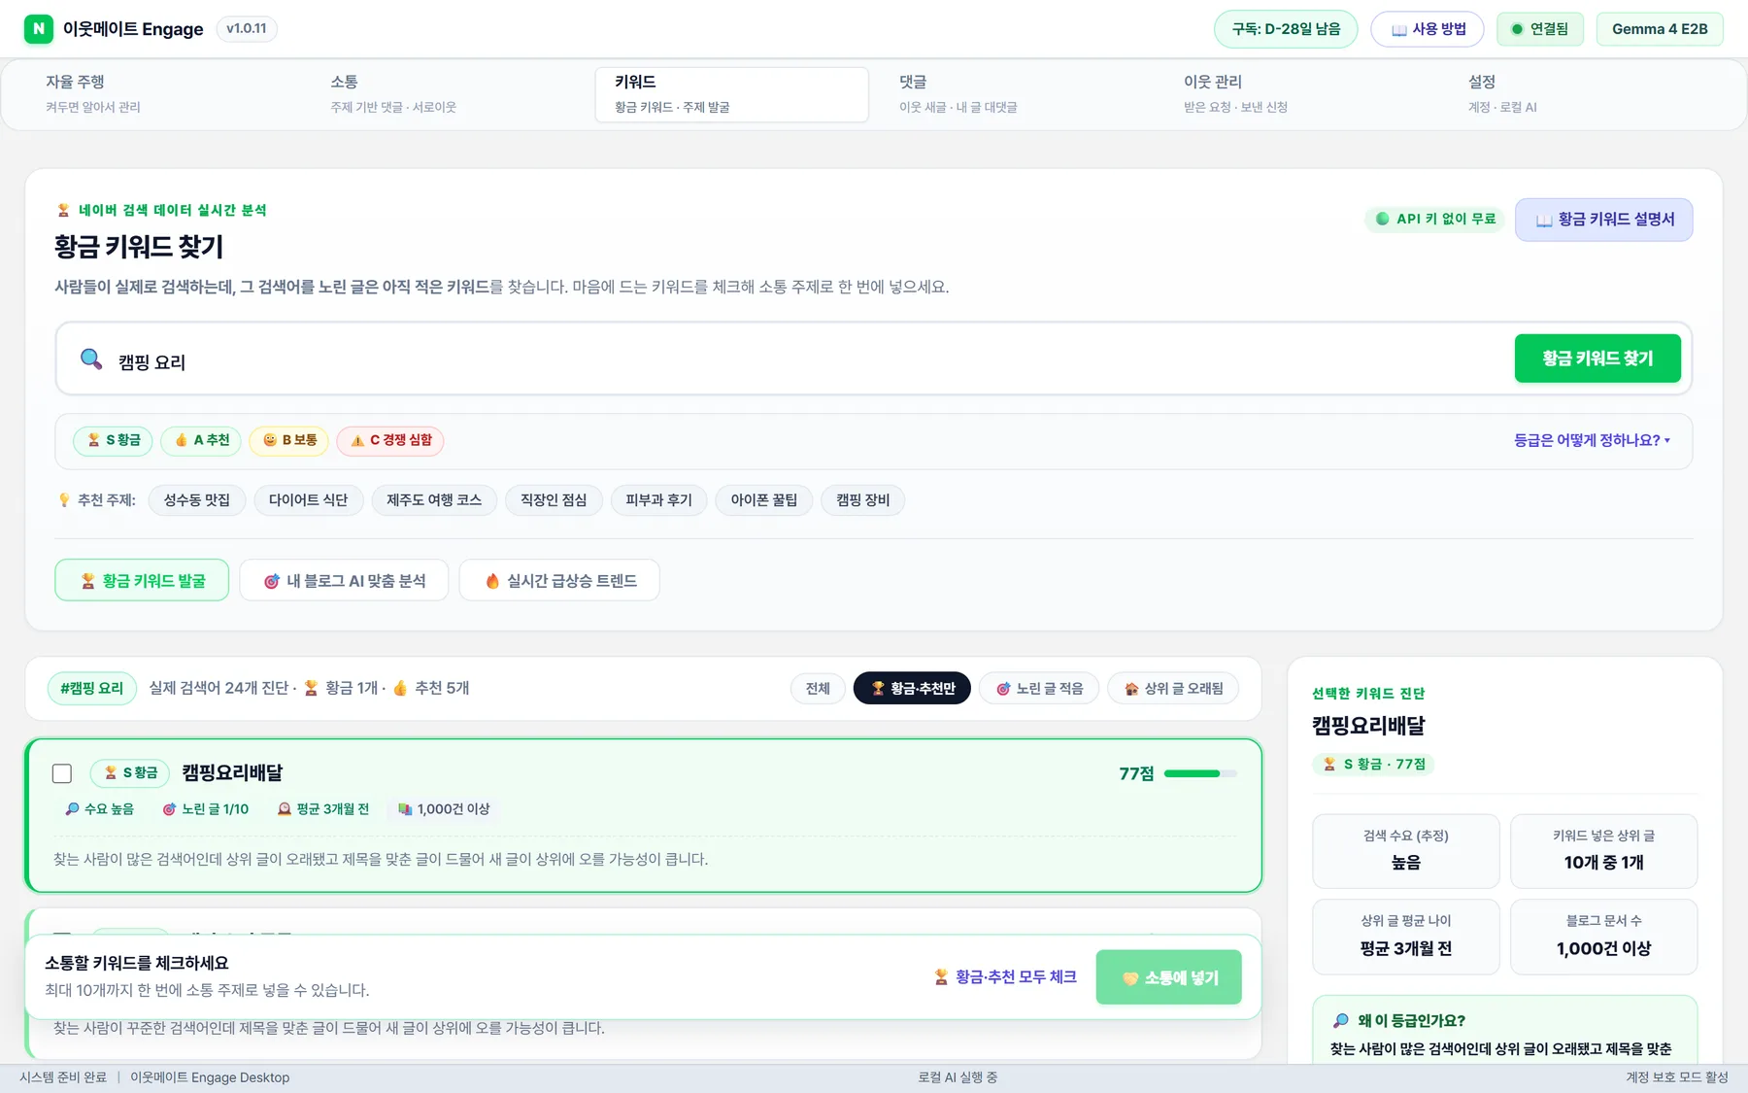Select the 상위 글 오래됨 filter
The image size is (1748, 1093).
tap(1173, 688)
